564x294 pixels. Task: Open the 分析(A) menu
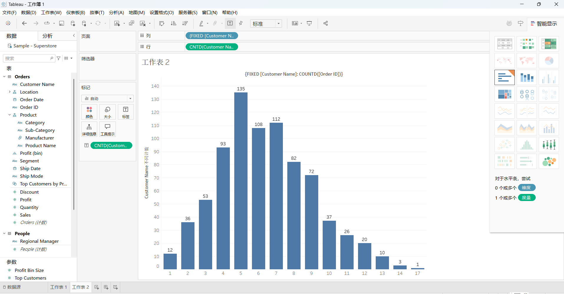[116, 12]
